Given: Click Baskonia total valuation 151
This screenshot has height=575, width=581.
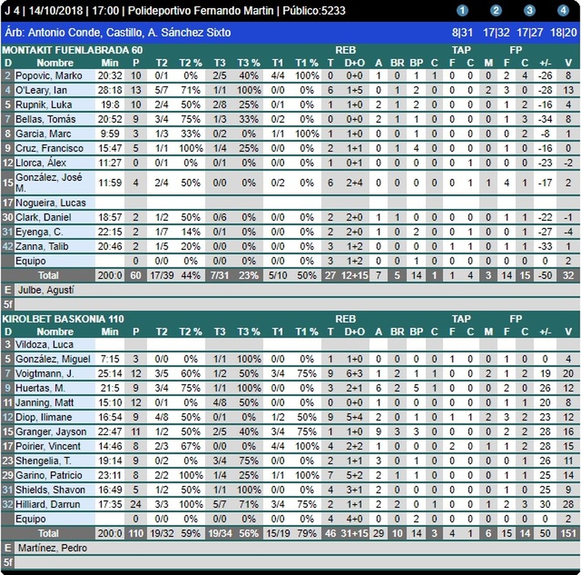Looking at the screenshot, I should pos(568,533).
